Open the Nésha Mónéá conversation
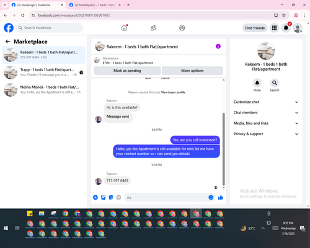This screenshot has height=248, width=310. click(43, 90)
